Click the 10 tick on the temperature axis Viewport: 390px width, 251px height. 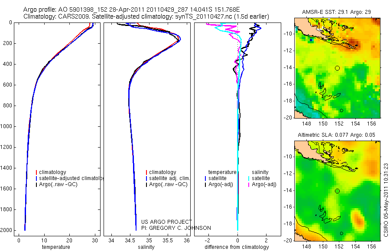(x=44, y=241)
